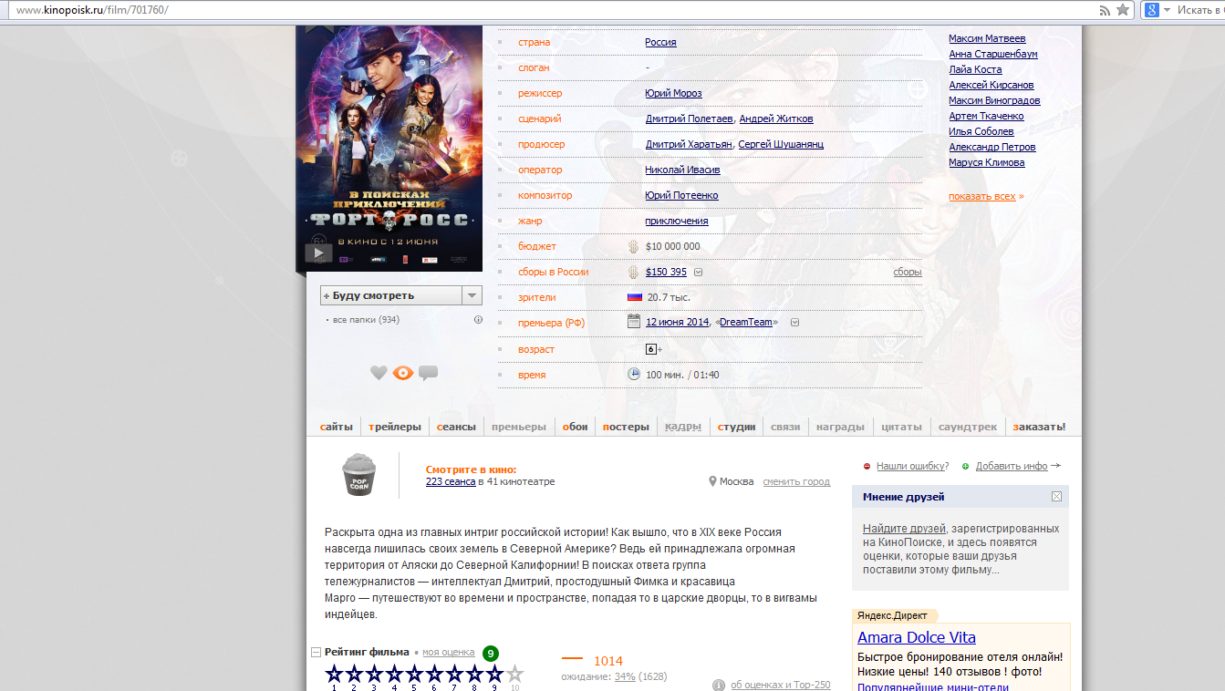Rate the film 1 star
This screenshot has width=1225, height=691.
tap(334, 675)
